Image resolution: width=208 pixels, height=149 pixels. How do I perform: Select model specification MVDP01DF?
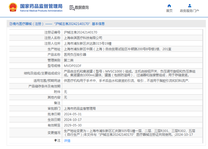pos(73,66)
